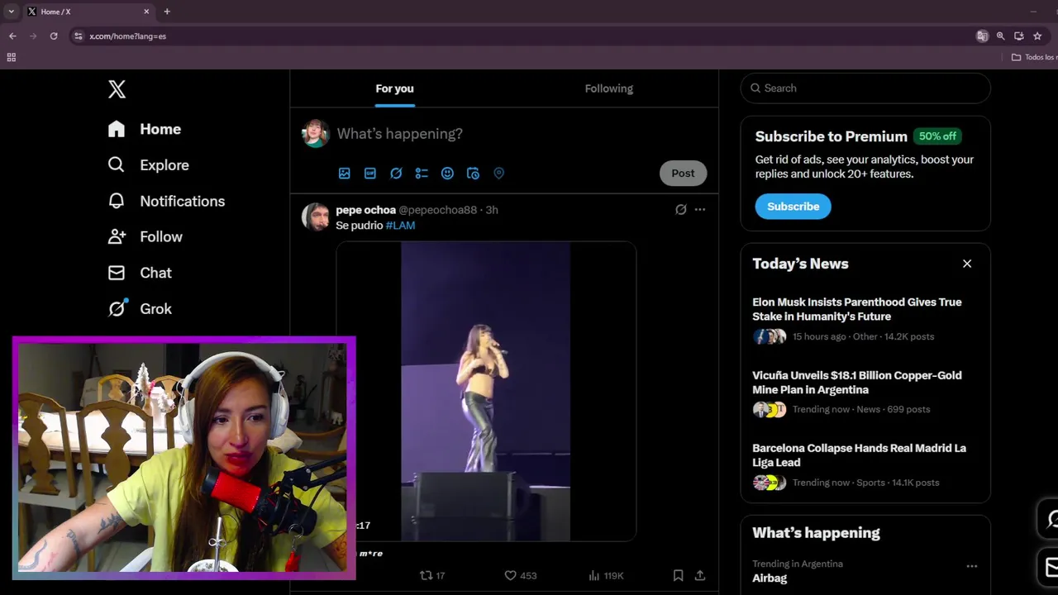Schedule the post with calendar icon
The image size is (1058, 595).
(x=473, y=174)
